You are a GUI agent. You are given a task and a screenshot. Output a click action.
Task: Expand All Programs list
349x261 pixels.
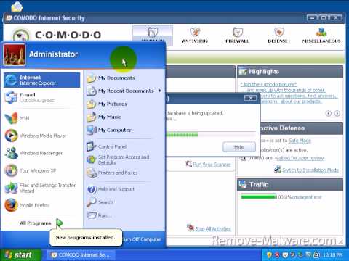pyautogui.click(x=41, y=223)
